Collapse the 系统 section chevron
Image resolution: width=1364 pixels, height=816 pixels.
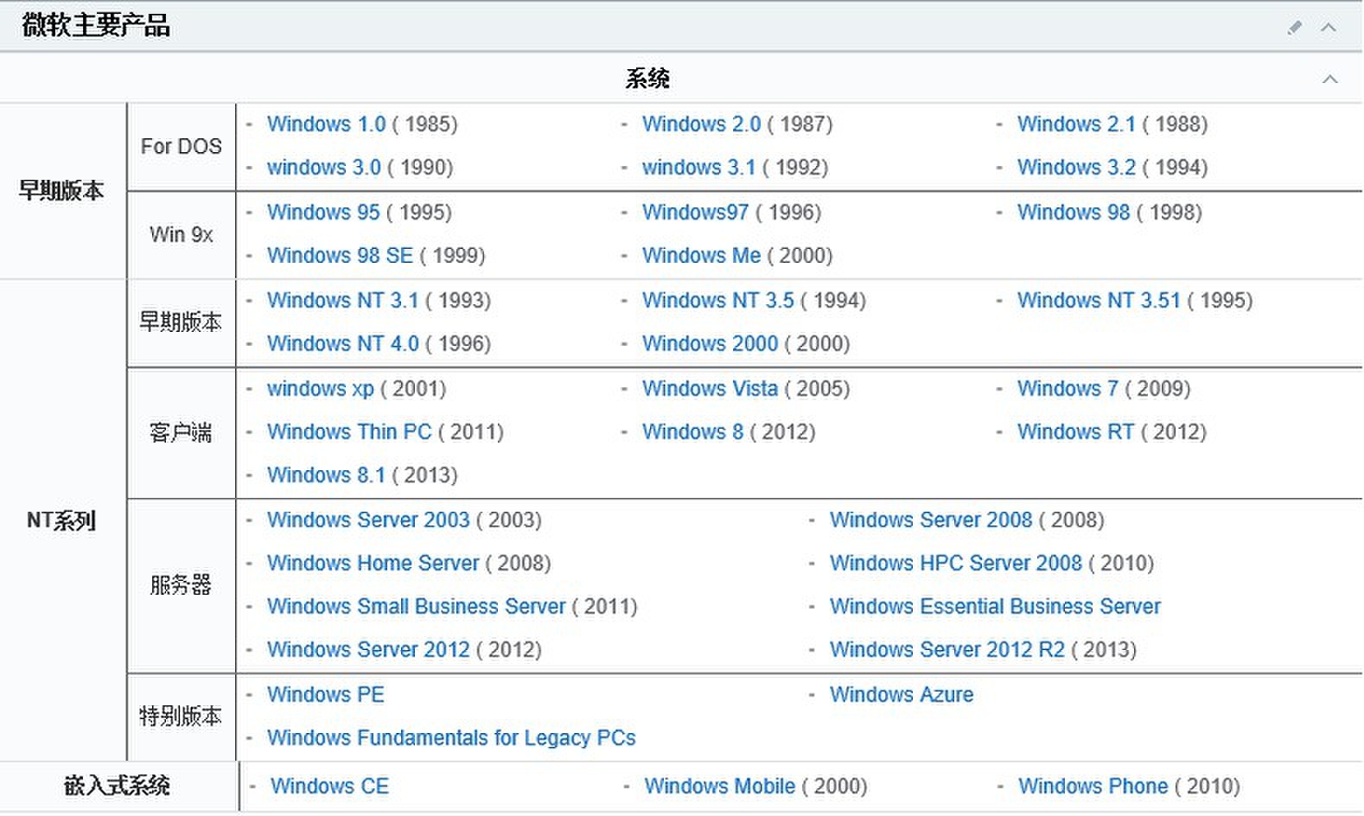(x=1330, y=80)
